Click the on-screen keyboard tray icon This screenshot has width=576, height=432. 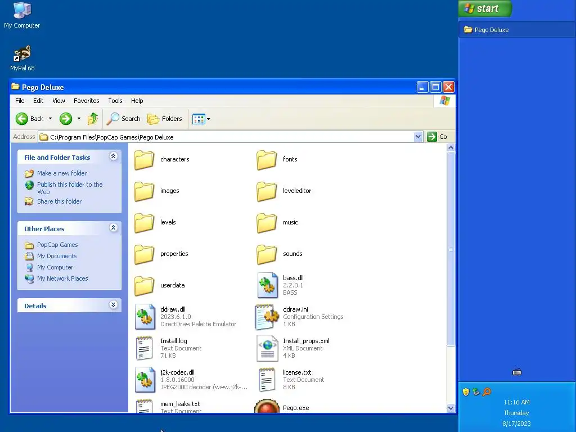tap(517, 372)
